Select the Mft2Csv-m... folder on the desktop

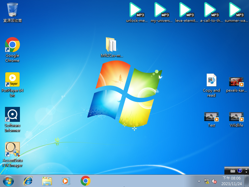tap(112, 47)
